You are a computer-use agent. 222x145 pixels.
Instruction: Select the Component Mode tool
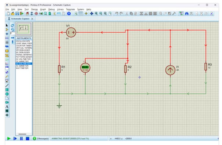[7, 30]
